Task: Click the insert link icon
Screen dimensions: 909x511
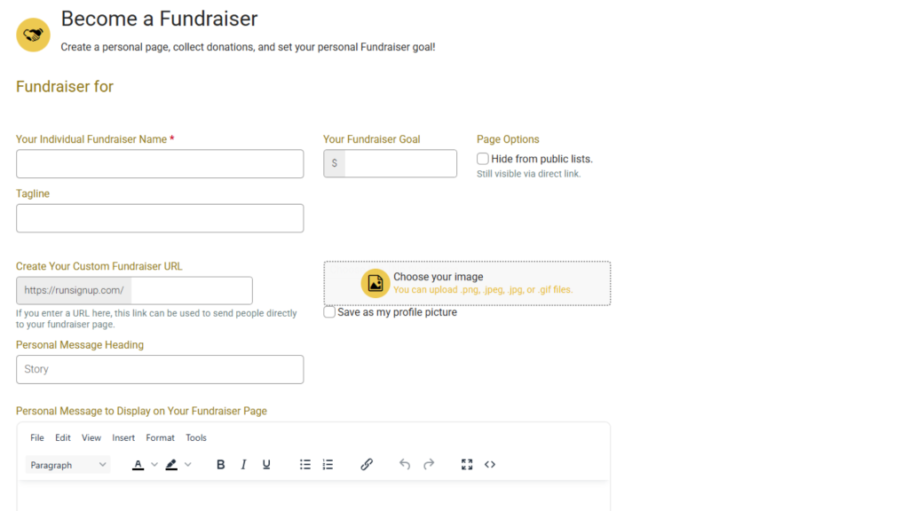Action: (x=367, y=465)
